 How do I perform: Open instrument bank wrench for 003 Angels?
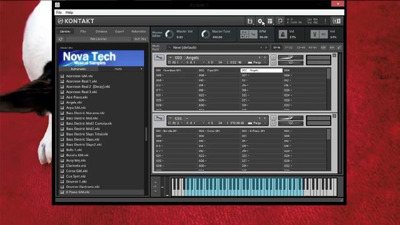[x=159, y=57]
